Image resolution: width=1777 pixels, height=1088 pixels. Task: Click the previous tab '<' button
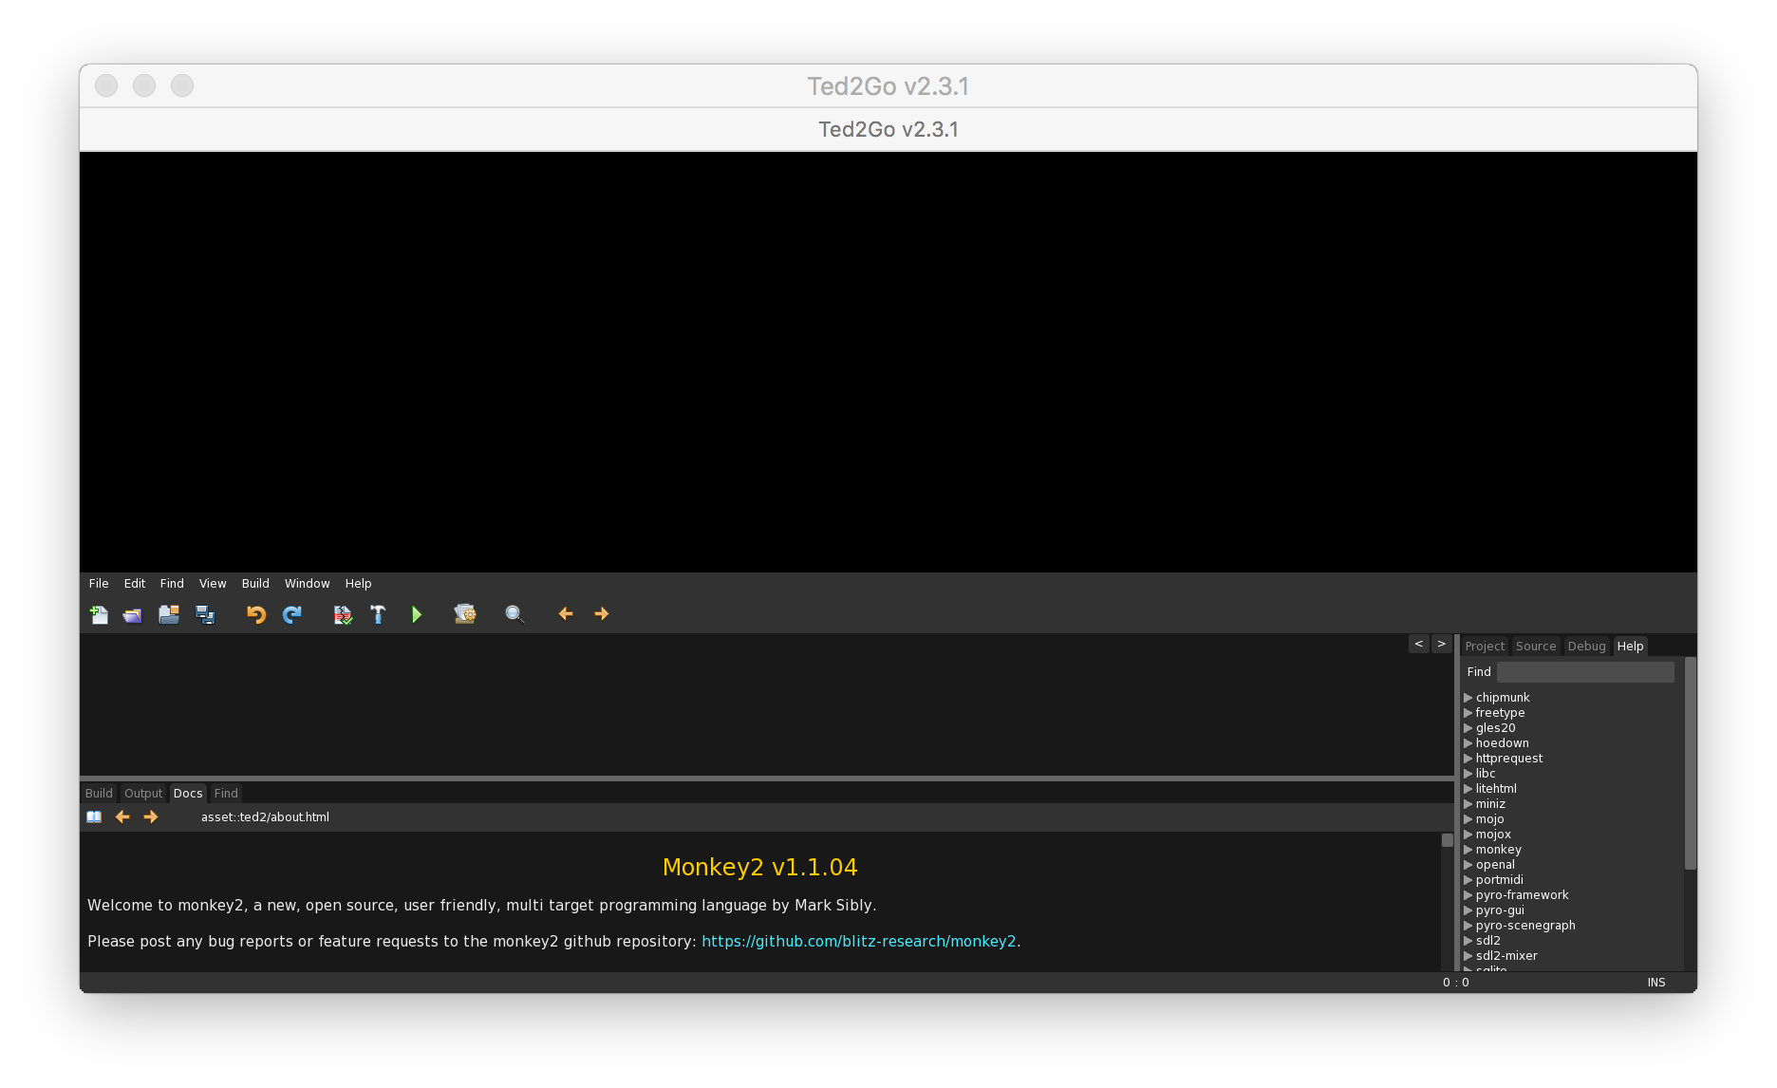[x=1418, y=644]
